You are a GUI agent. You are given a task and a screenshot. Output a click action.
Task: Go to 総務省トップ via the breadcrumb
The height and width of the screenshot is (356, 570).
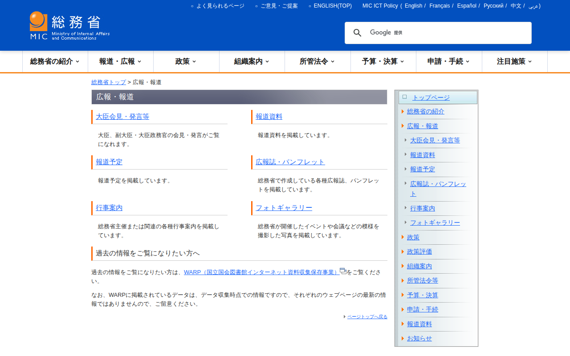(x=109, y=82)
